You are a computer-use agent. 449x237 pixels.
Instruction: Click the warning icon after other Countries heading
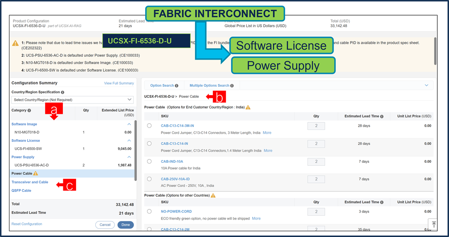click(213, 196)
